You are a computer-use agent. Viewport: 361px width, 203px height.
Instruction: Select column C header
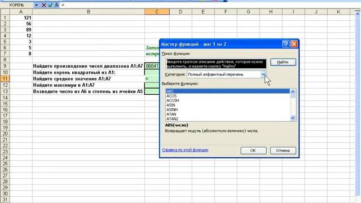[x=157, y=12]
